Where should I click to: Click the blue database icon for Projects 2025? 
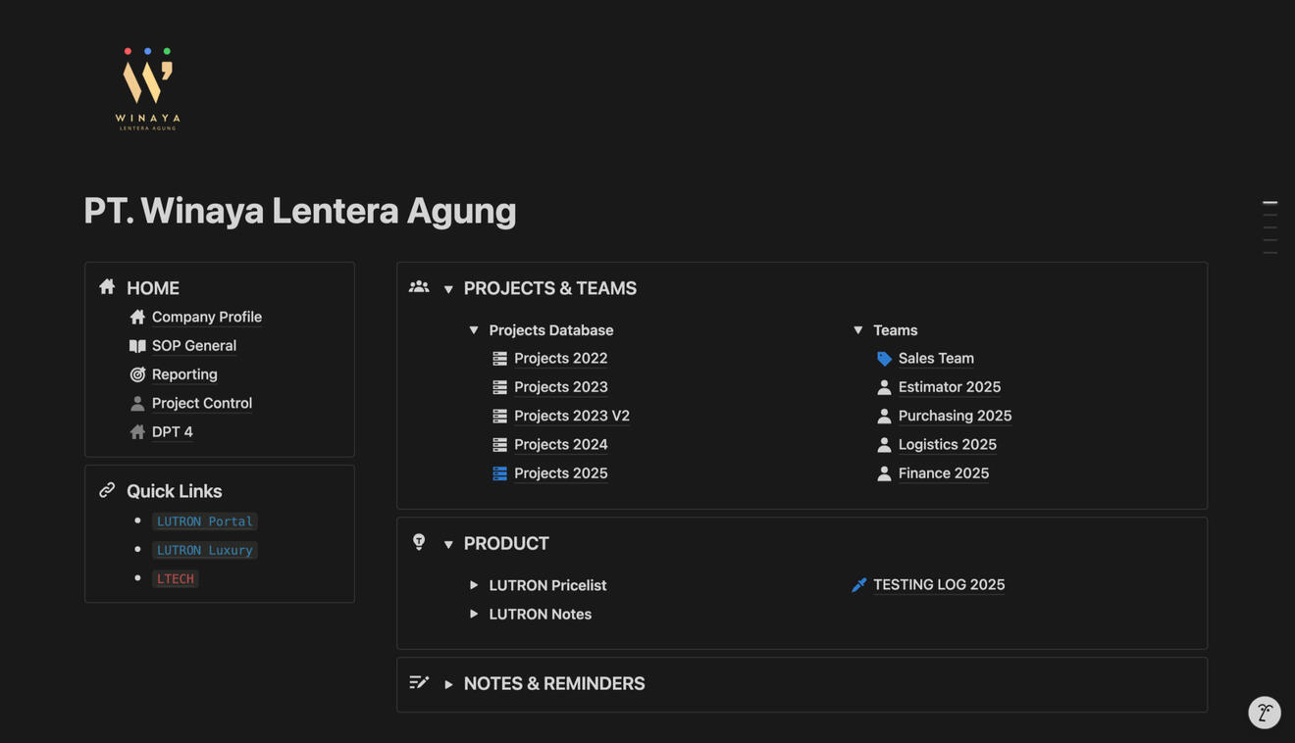click(x=499, y=473)
